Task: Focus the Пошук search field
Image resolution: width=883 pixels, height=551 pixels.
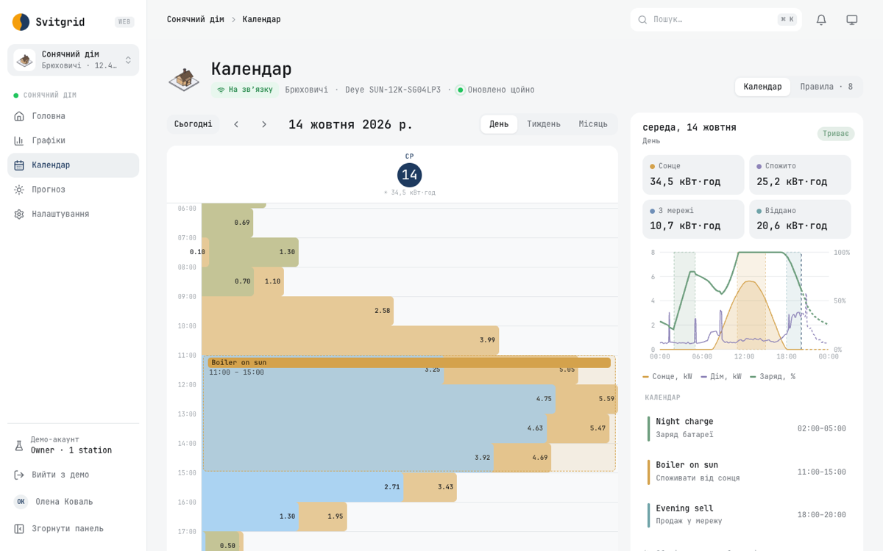Action: click(x=716, y=20)
